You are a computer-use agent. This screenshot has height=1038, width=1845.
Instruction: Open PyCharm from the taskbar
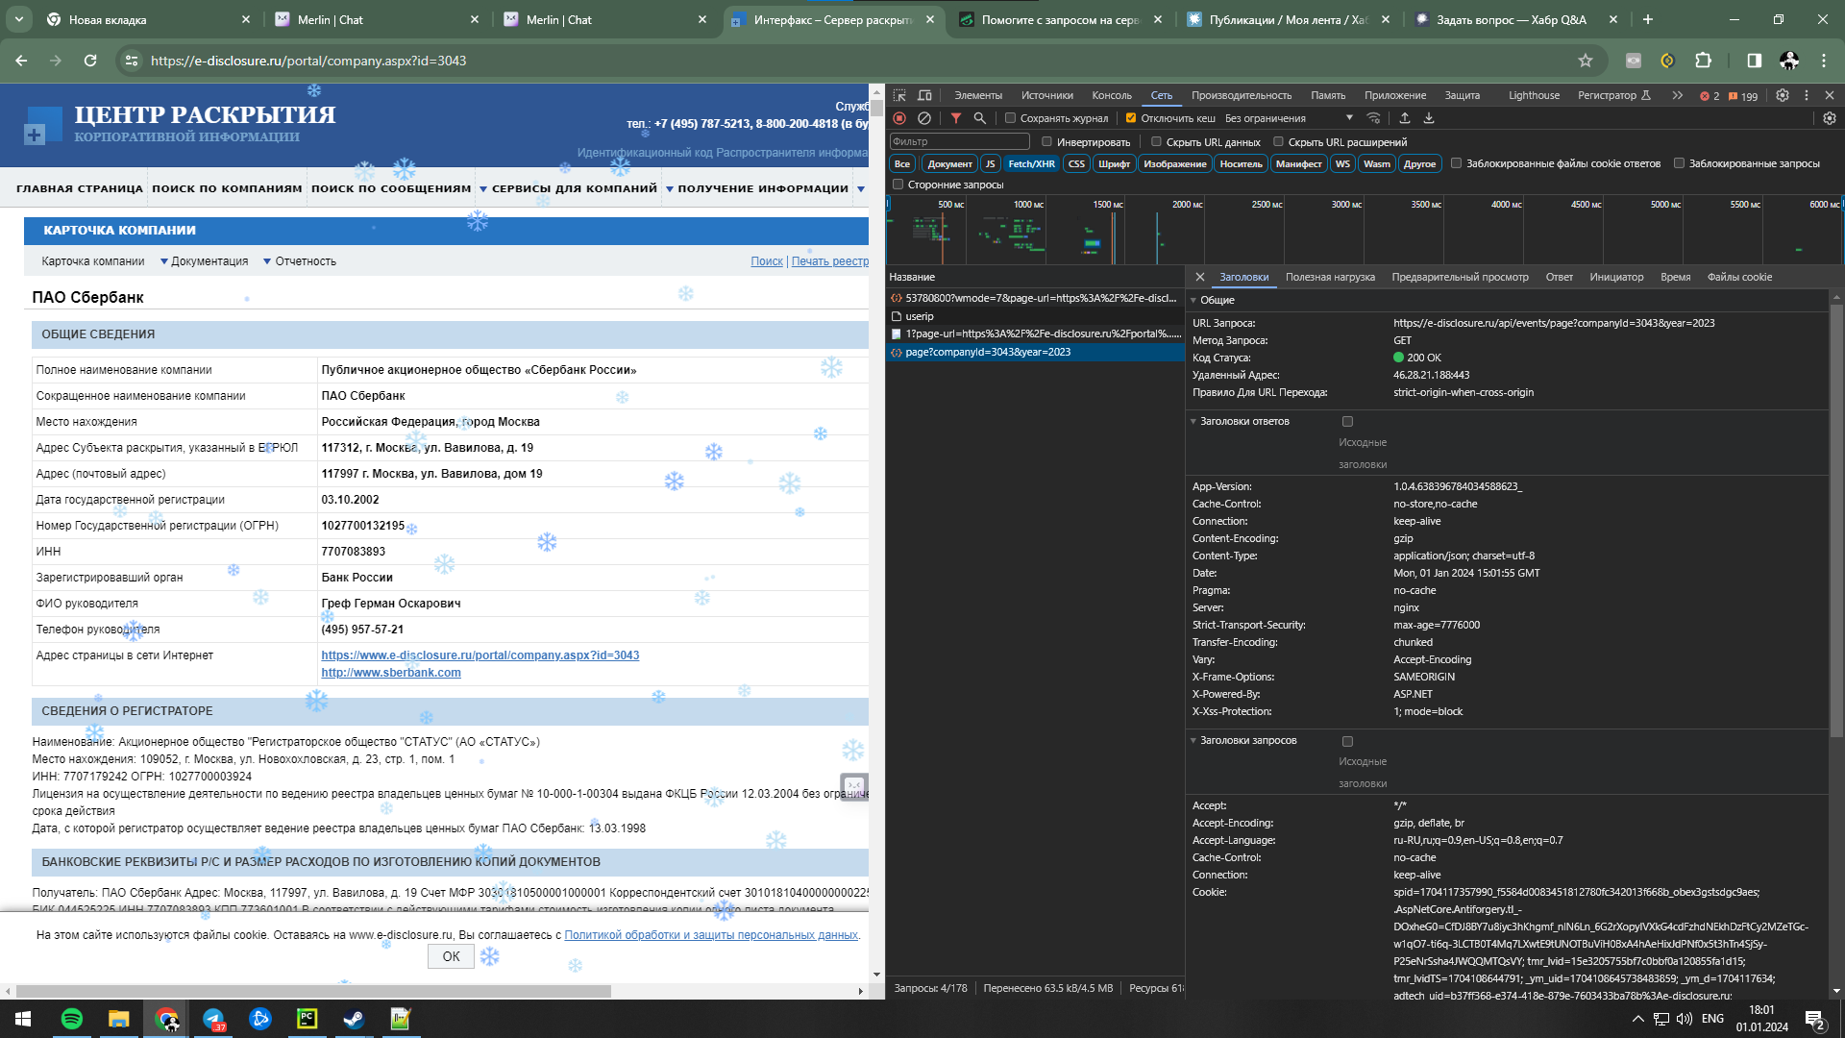click(x=307, y=1019)
